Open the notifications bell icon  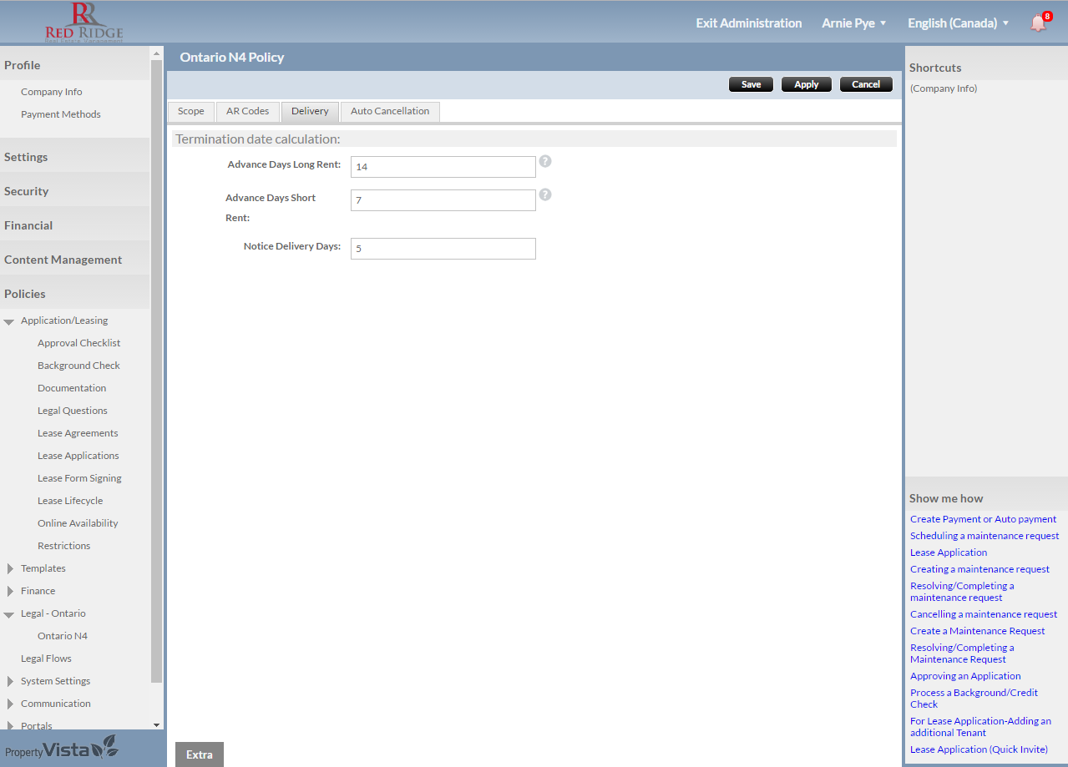point(1038,23)
